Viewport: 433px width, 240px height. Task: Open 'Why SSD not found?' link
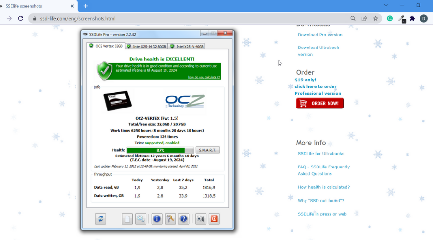click(321, 201)
